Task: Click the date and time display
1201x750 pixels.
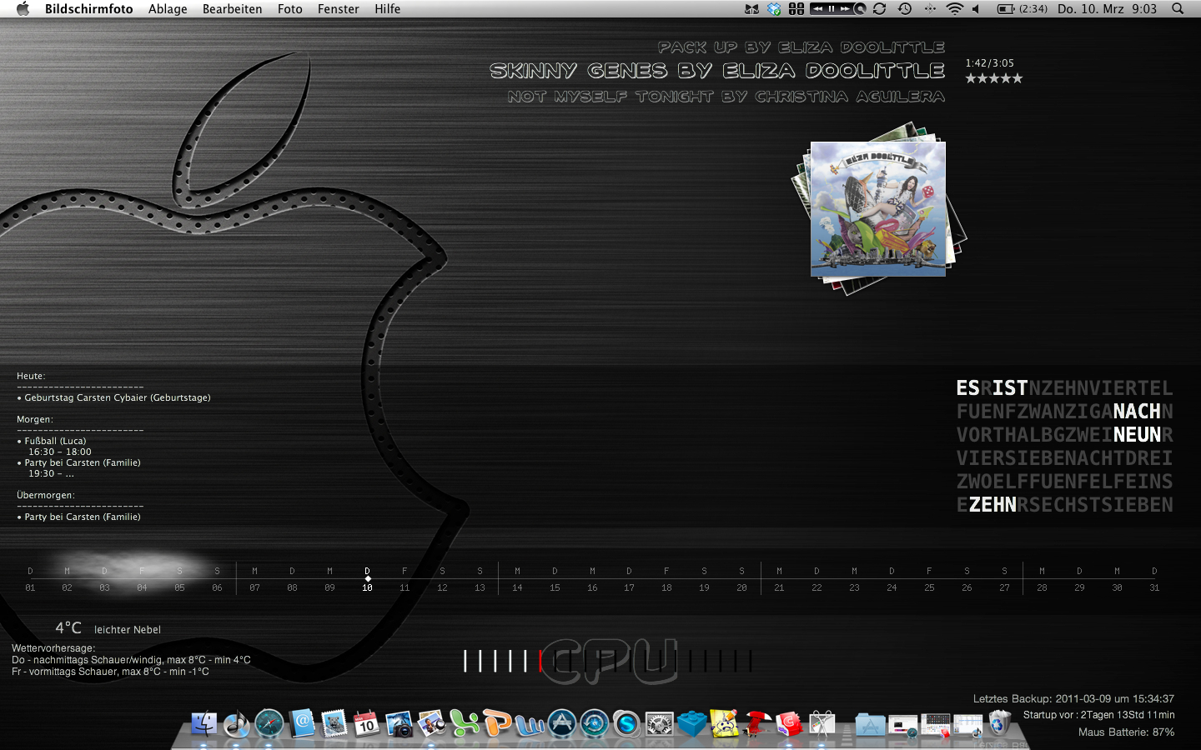Action: (x=1107, y=8)
